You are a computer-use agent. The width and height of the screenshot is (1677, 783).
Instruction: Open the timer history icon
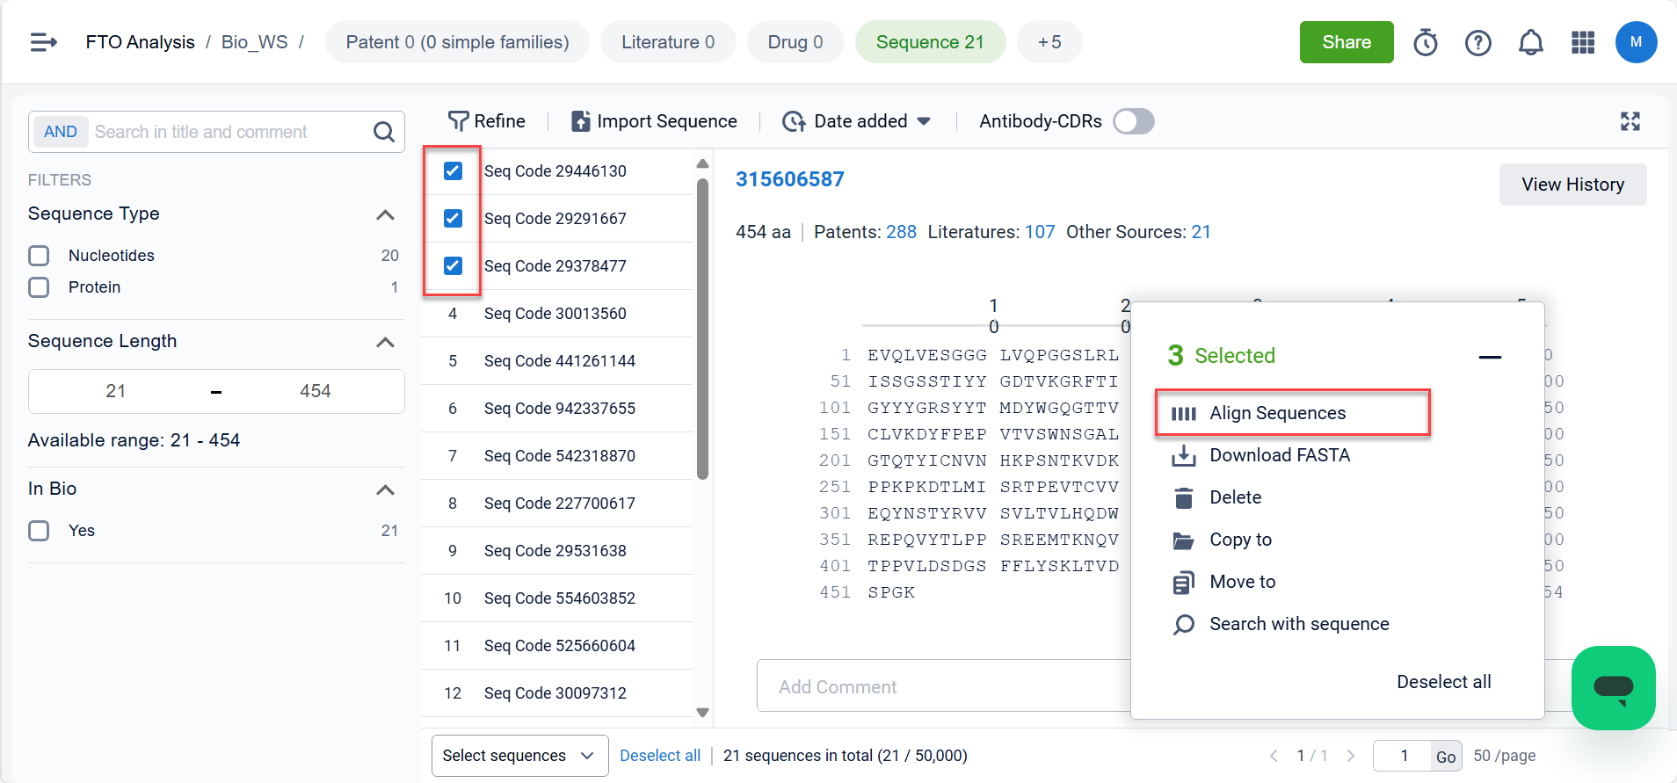point(1425,42)
